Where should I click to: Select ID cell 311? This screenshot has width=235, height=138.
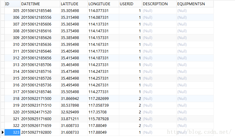point(12,51)
